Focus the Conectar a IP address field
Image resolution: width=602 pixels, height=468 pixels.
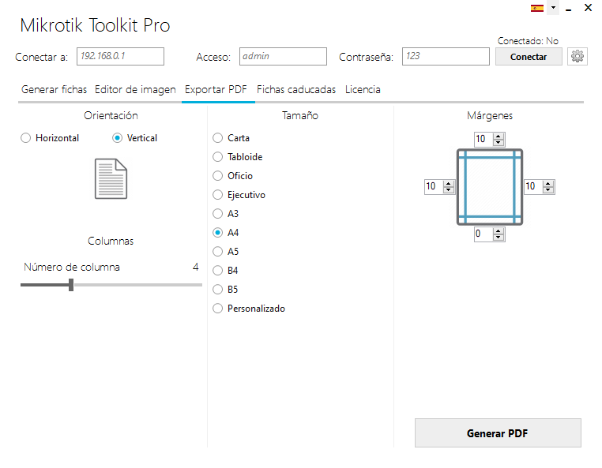120,56
